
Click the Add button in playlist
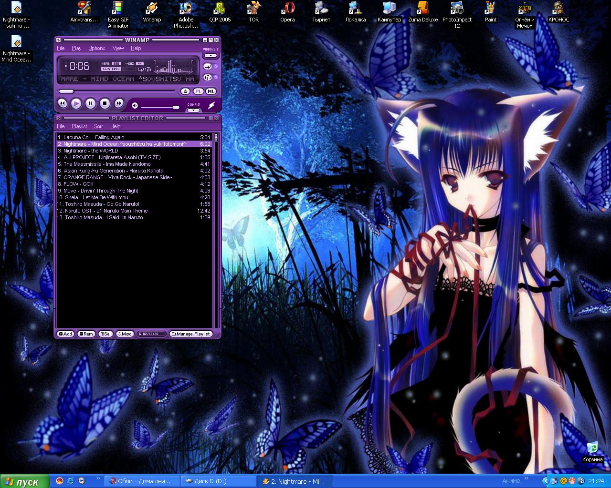65,334
